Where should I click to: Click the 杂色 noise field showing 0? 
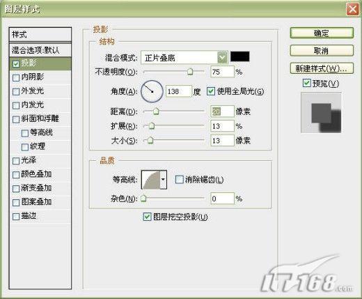point(222,199)
